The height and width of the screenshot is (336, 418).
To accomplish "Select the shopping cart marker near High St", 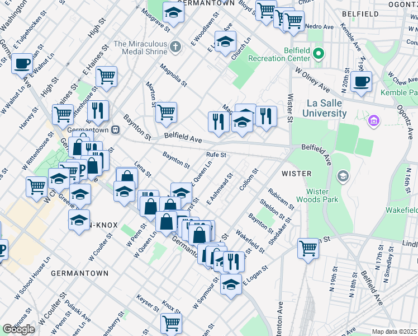I will pos(63,116).
